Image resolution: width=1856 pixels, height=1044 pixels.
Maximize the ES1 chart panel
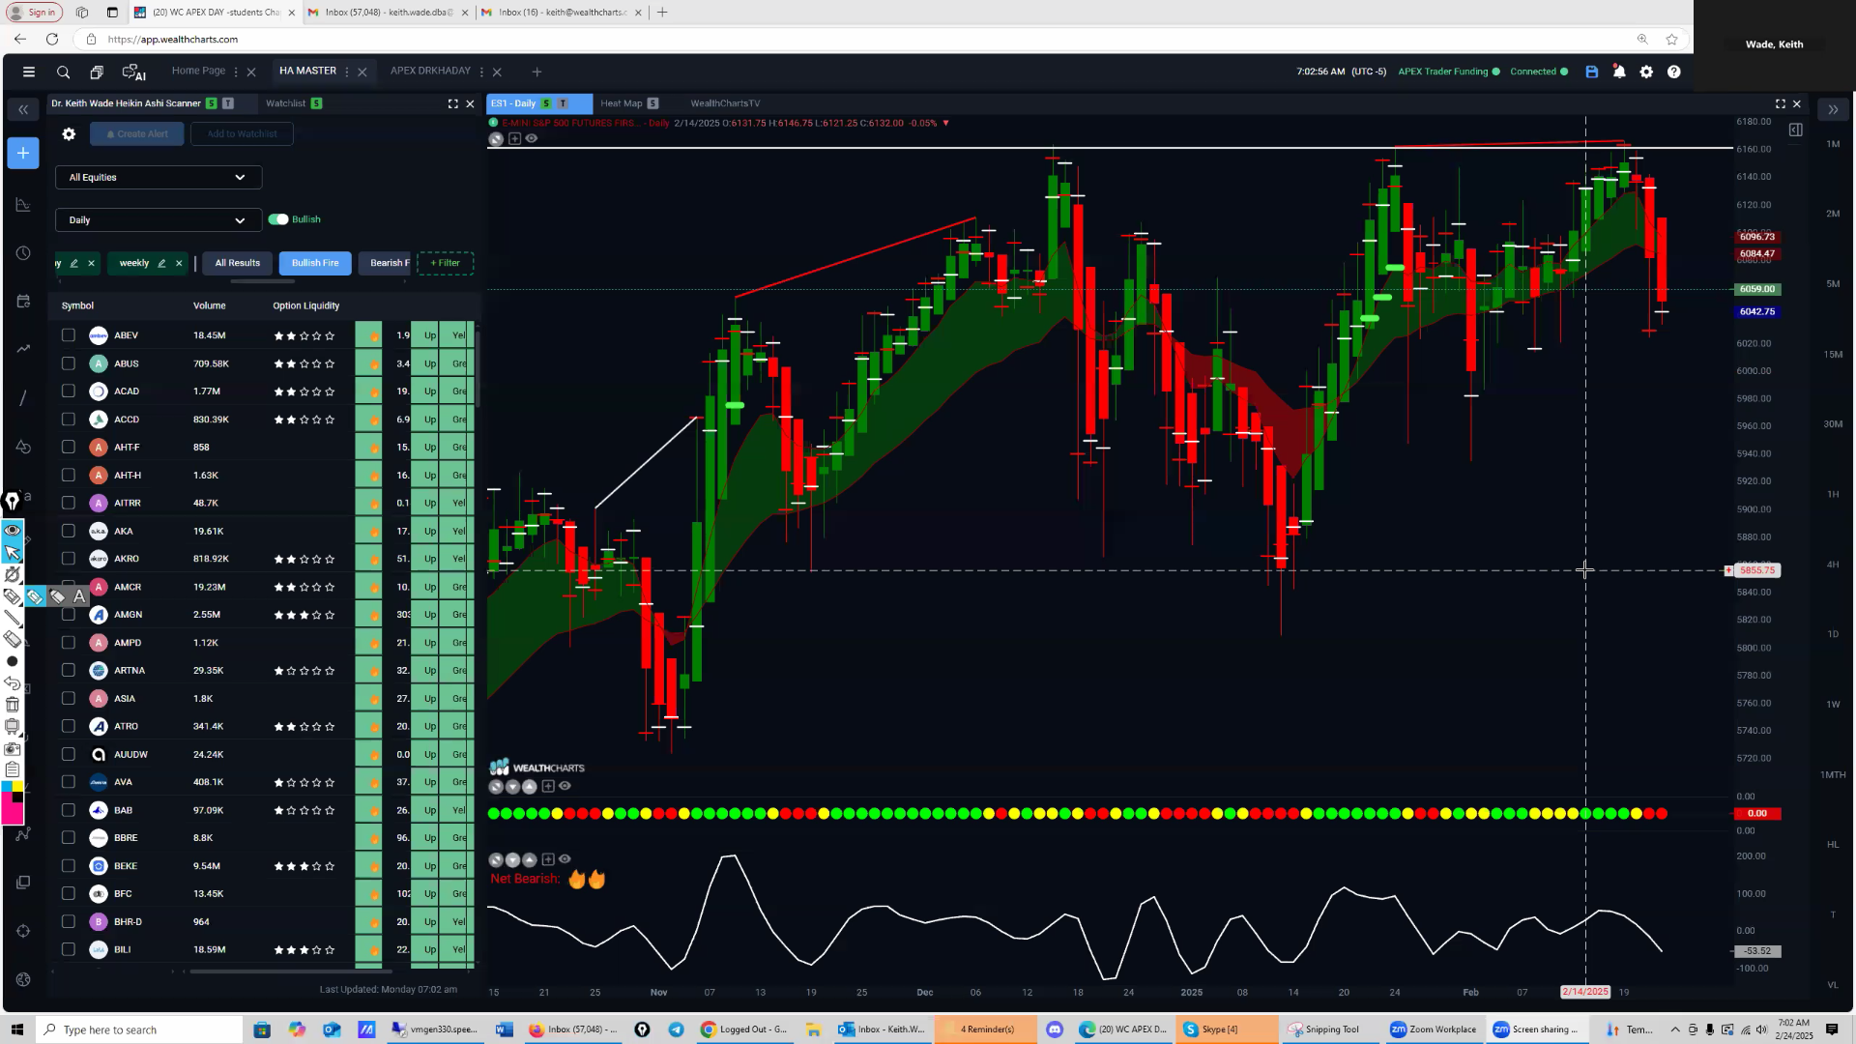(1781, 103)
